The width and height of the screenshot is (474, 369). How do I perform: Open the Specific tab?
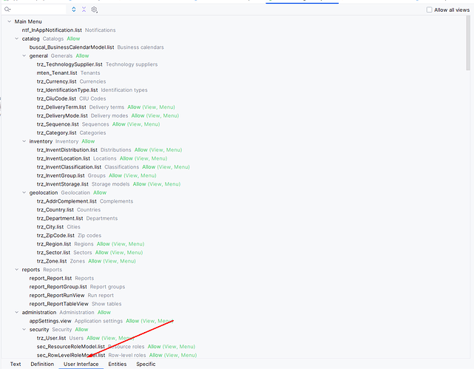click(x=146, y=364)
